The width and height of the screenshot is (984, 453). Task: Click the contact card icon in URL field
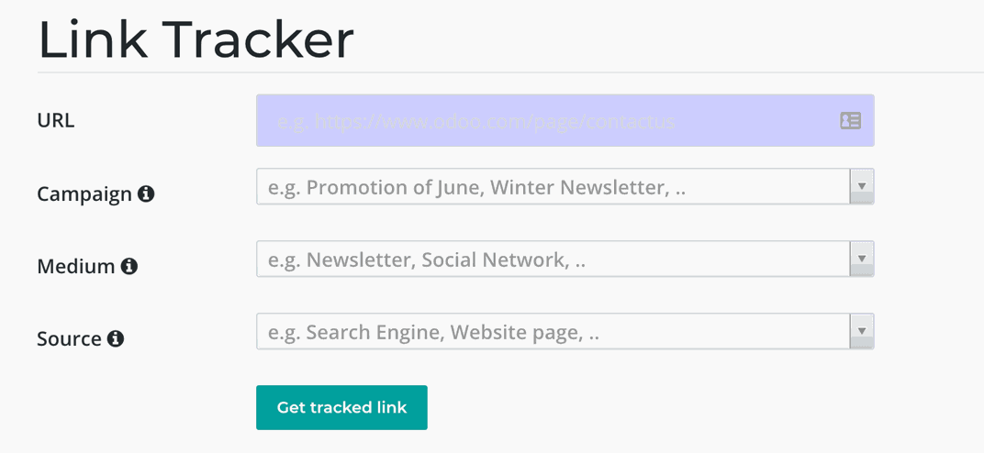coord(850,120)
